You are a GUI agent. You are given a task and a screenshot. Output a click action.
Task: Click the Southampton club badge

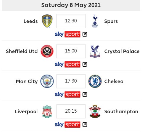point(95,111)
